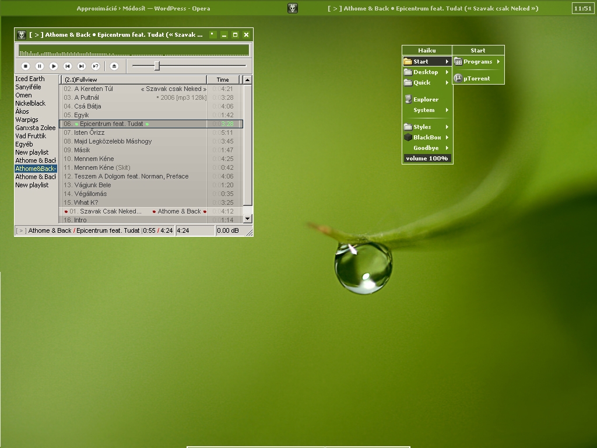Click the 11:51 clock
Image resolution: width=597 pixels, height=448 pixels.
pyautogui.click(x=583, y=8)
